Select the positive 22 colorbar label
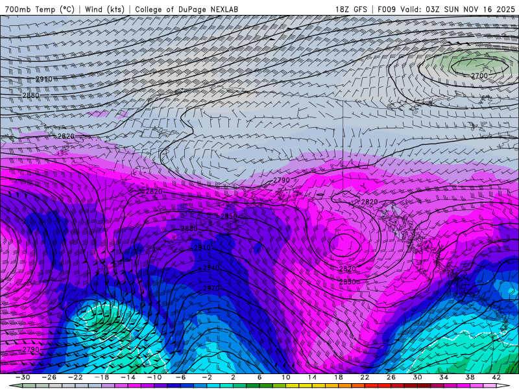519x389 pixels. (365, 377)
